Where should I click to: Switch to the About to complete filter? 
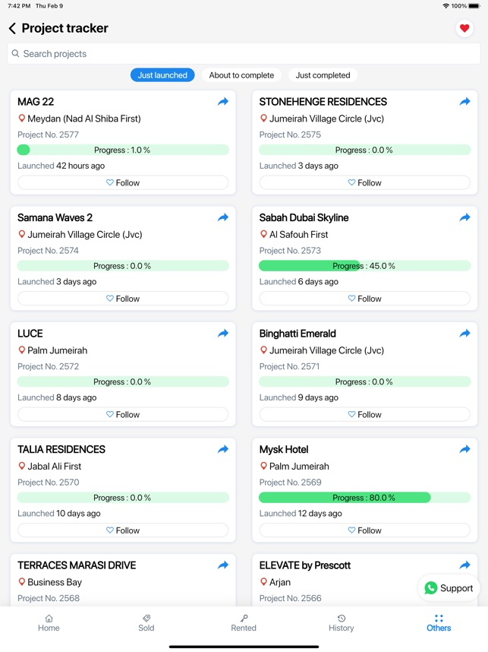(241, 75)
